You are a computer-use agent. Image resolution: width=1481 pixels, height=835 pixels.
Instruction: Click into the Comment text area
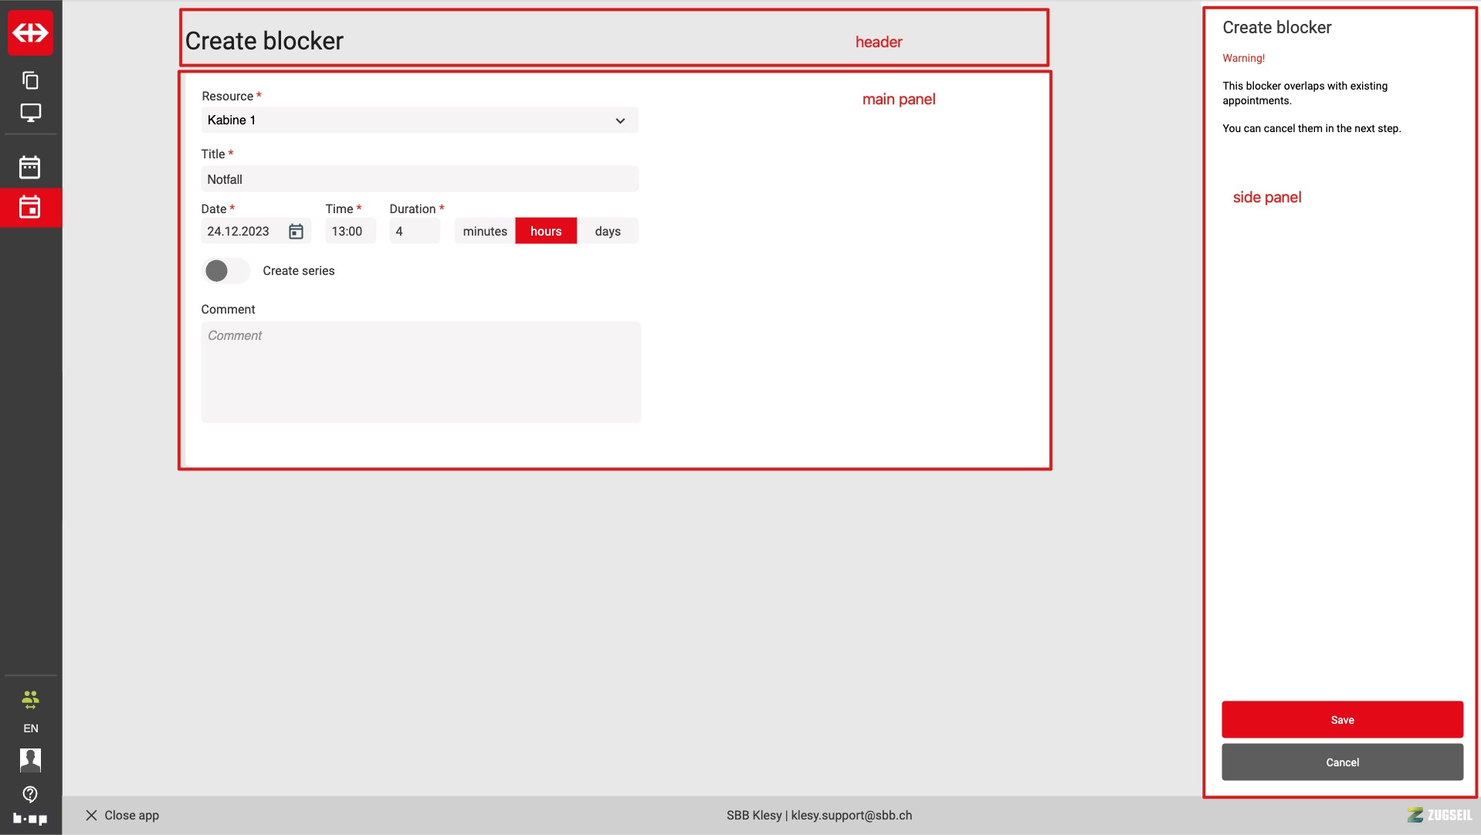[421, 372]
